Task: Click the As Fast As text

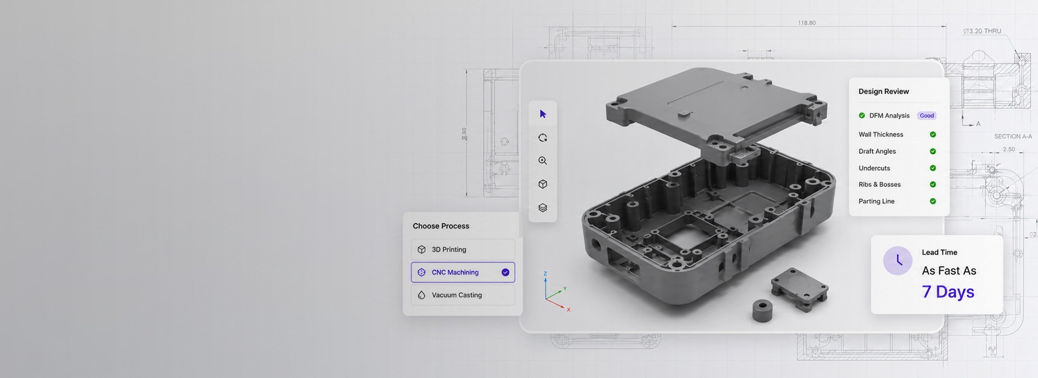Action: point(949,271)
